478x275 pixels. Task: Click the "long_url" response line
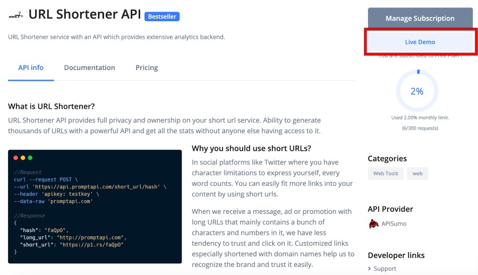pyautogui.click(x=73, y=237)
